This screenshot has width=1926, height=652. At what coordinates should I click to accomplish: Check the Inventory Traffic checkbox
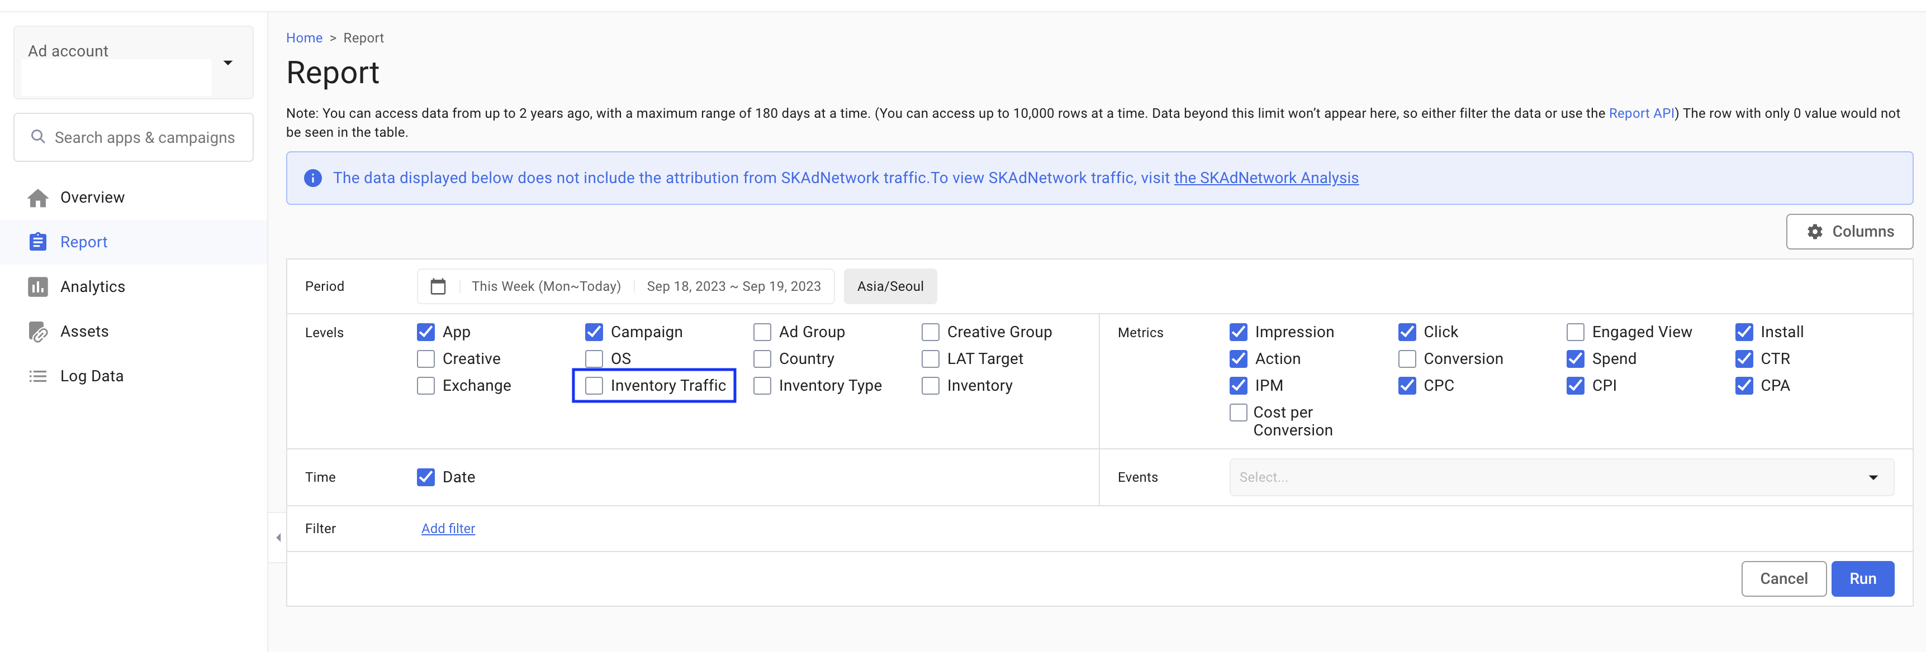pyautogui.click(x=594, y=385)
